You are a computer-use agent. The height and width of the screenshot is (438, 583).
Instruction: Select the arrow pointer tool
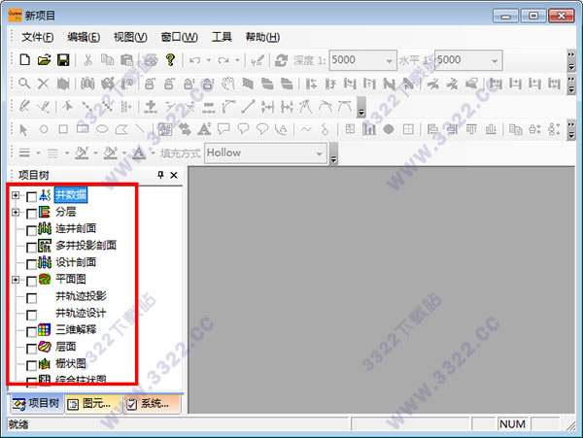coord(25,128)
